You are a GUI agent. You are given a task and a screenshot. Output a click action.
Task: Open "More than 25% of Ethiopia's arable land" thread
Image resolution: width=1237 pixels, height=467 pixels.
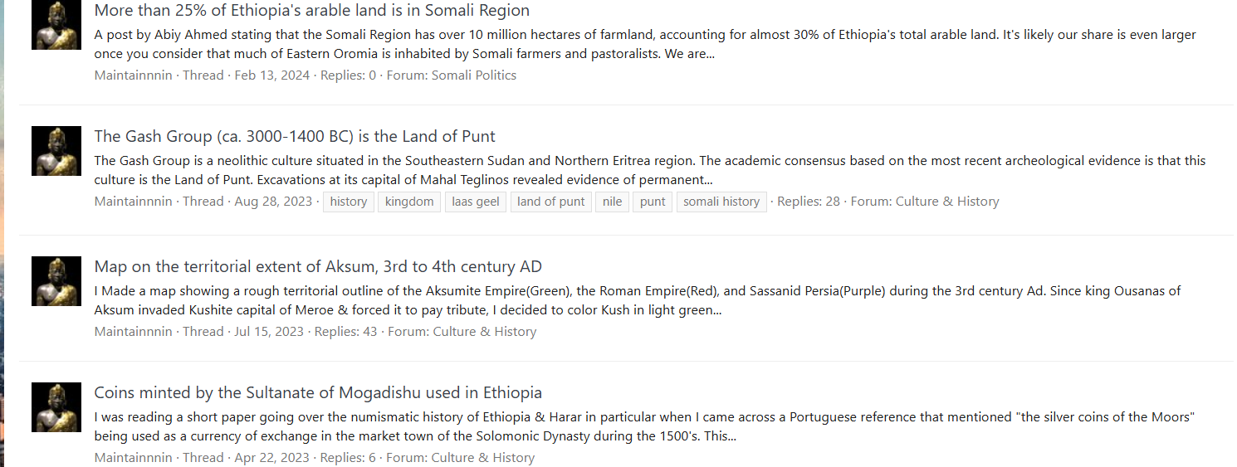pyautogui.click(x=311, y=11)
